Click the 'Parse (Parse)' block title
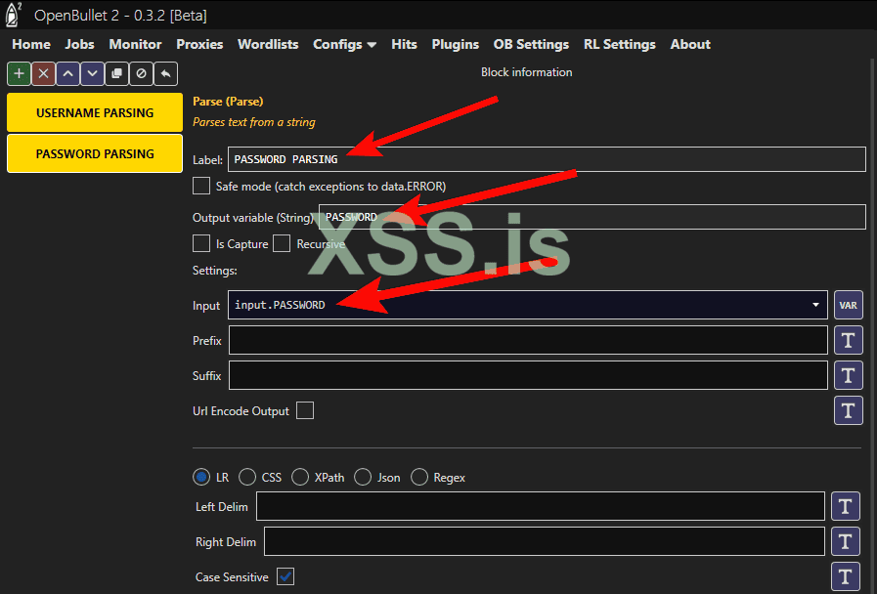The image size is (877, 594). click(228, 102)
